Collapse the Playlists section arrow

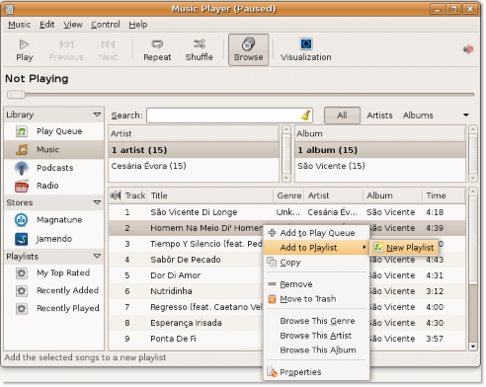pyautogui.click(x=97, y=256)
